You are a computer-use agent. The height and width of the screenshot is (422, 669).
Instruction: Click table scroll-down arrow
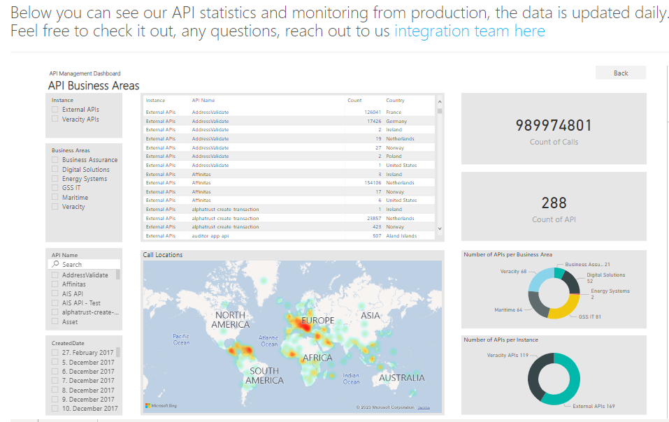click(x=439, y=228)
